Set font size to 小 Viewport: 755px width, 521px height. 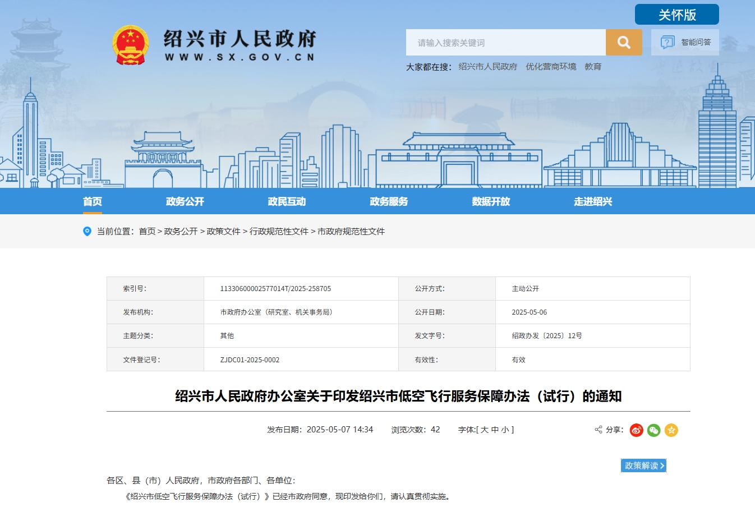tap(505, 430)
